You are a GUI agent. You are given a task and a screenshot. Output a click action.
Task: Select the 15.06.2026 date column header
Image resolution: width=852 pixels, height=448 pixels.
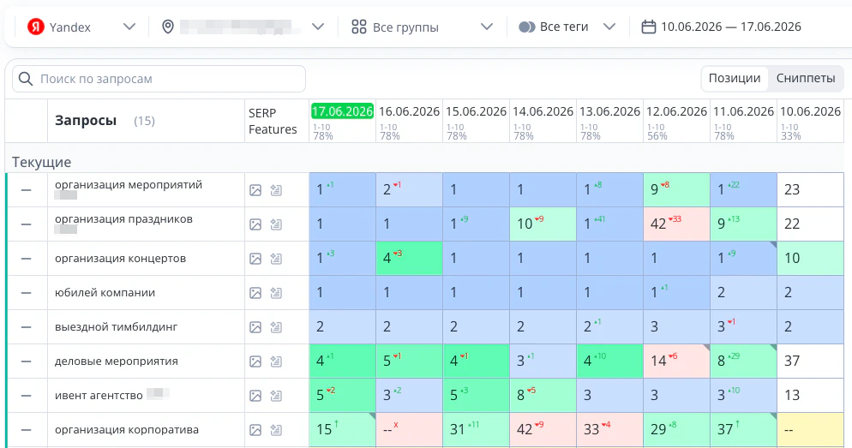[476, 111]
